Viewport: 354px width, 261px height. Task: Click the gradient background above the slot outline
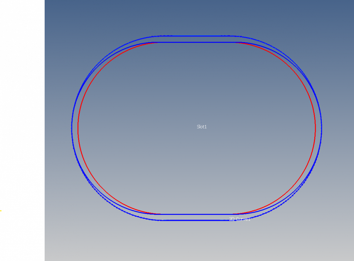click(x=198, y=18)
